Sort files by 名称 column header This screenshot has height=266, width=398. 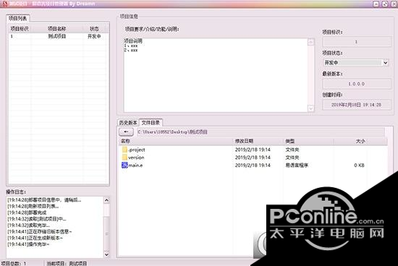point(176,141)
